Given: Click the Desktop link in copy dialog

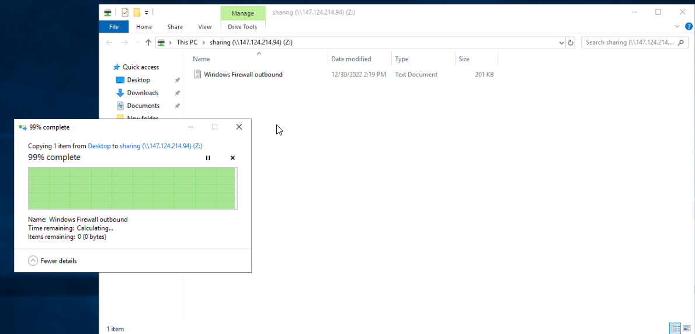Looking at the screenshot, I should [99, 146].
